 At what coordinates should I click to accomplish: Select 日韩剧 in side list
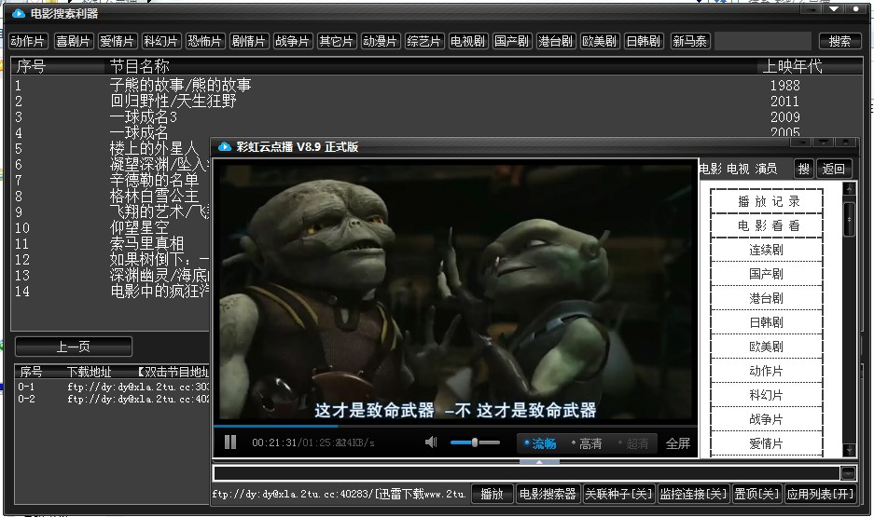(767, 322)
